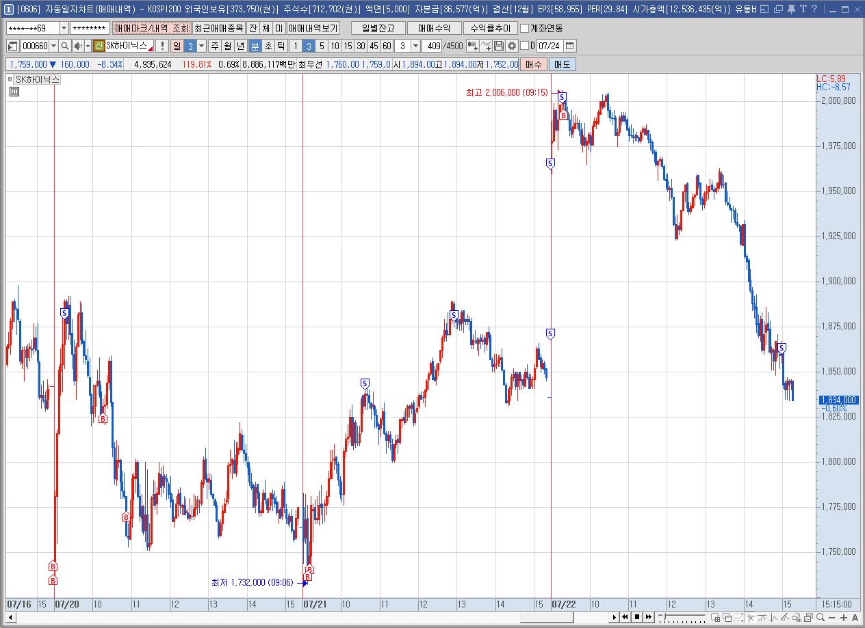Select the 틱 (tick) period toggle
Image resolution: width=865 pixels, height=628 pixels.
281,46
